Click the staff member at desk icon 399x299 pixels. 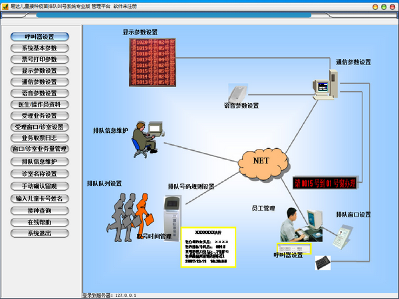coord(297,227)
